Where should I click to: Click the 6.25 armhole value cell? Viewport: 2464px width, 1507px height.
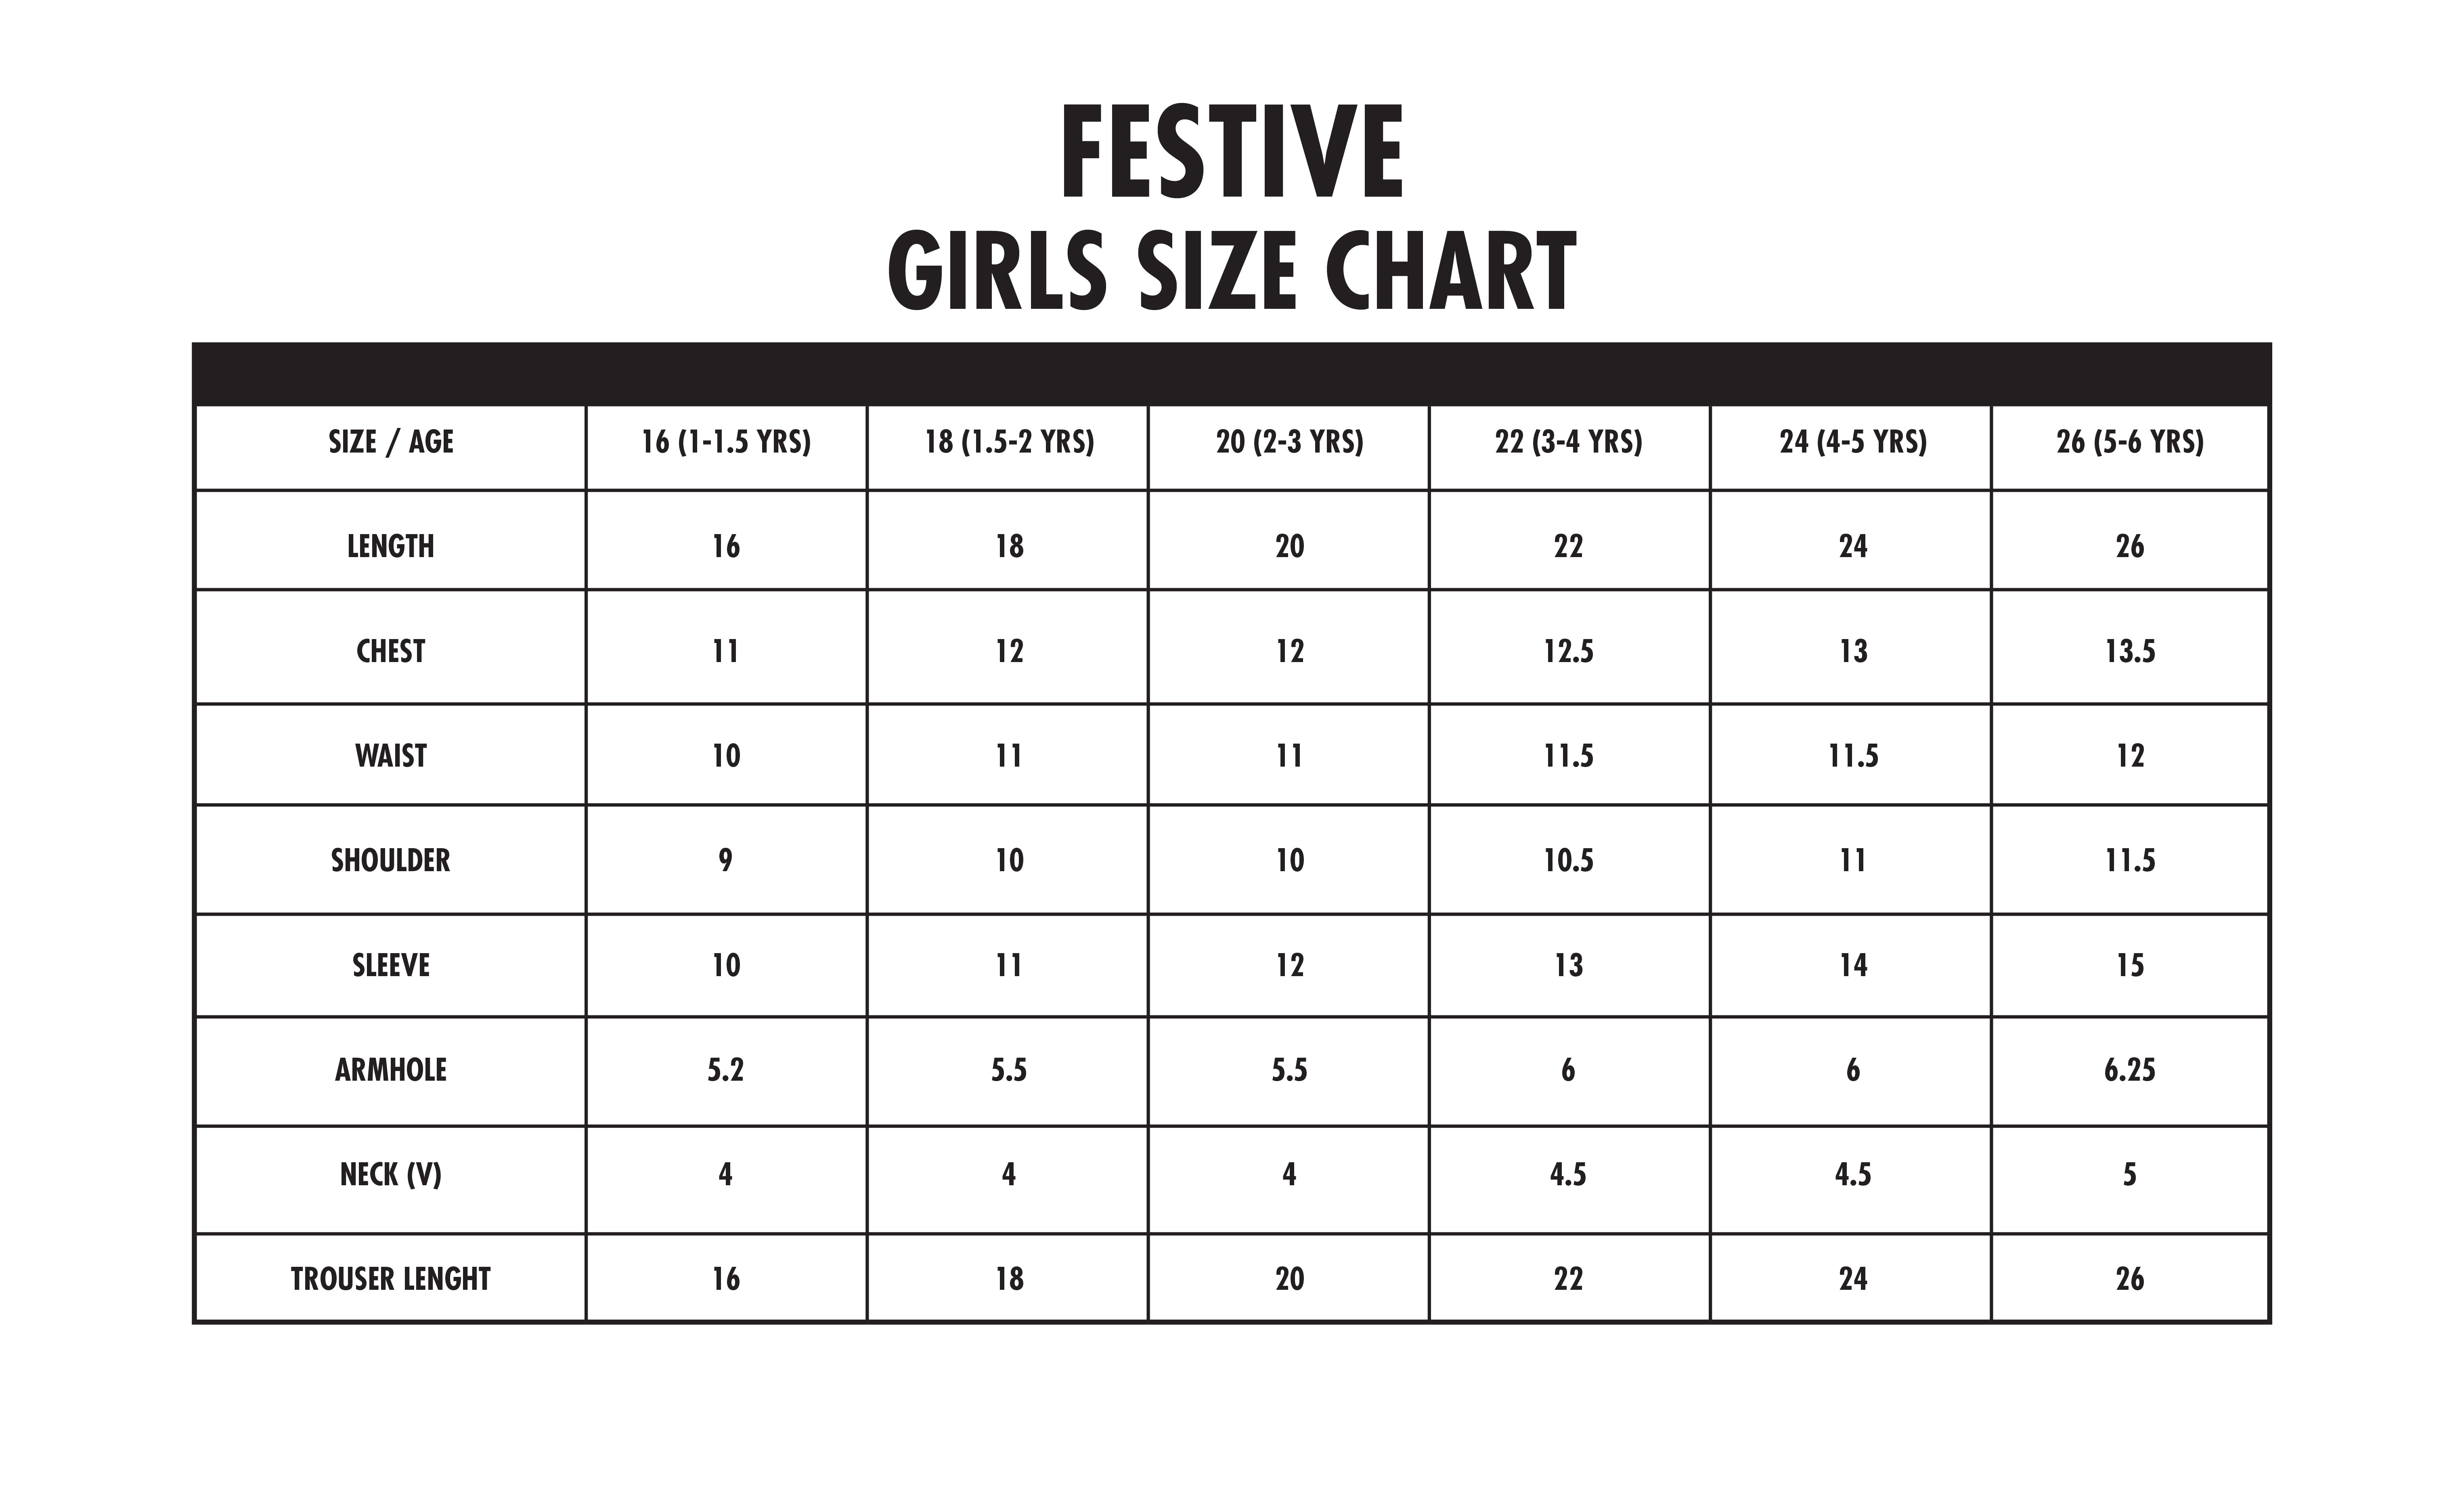(2130, 1070)
